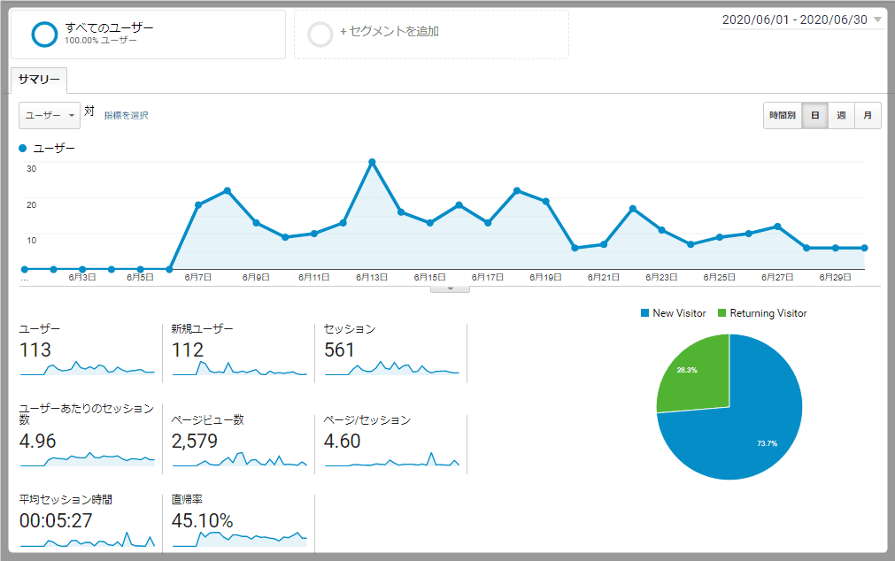Click the empty segment circle icon
Image resolution: width=895 pixels, height=561 pixels.
pos(320,35)
